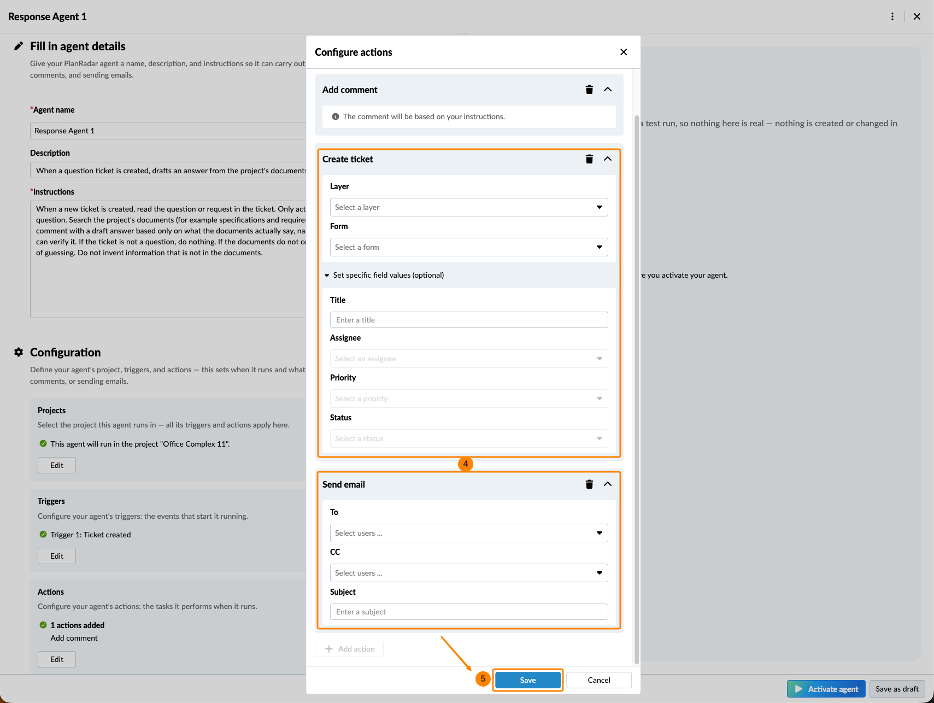Click the 'Add comment' section heading
Viewport: 934px width, 703px height.
350,90
